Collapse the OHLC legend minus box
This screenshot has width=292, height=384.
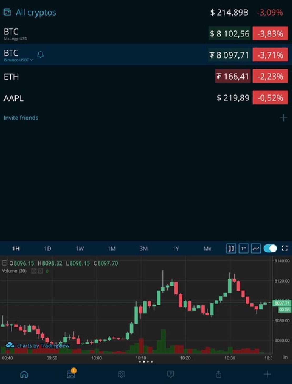(4, 263)
